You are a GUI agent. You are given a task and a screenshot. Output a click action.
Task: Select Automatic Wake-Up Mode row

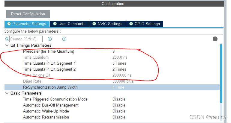[x=112, y=111]
